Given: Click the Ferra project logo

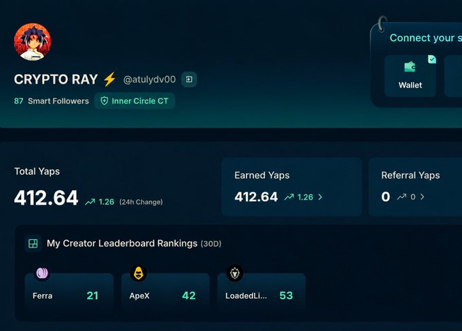Looking at the screenshot, I should (42, 273).
